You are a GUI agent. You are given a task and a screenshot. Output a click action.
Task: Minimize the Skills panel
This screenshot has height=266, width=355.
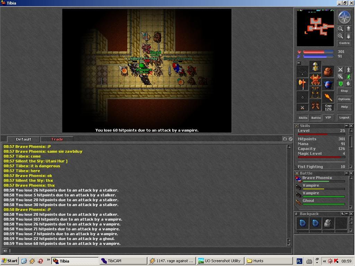pyautogui.click(x=346, y=125)
